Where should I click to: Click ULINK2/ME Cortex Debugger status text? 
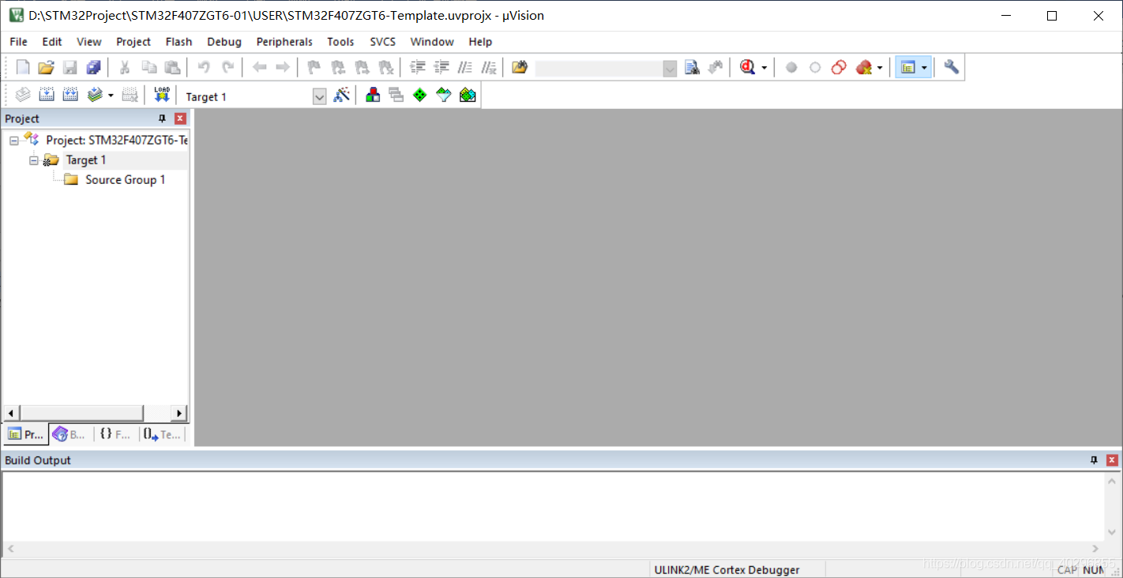point(727,569)
